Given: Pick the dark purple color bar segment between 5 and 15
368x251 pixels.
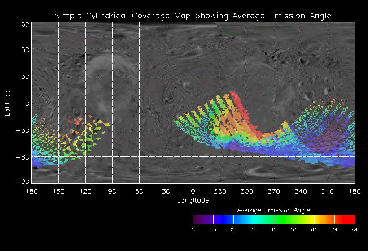Looking at the screenshot, I should click(x=203, y=219).
